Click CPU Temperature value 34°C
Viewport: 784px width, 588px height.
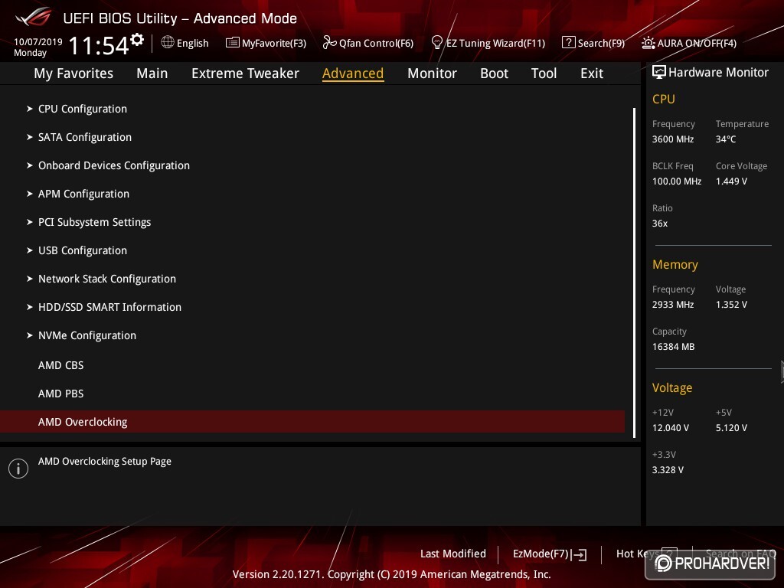(726, 139)
